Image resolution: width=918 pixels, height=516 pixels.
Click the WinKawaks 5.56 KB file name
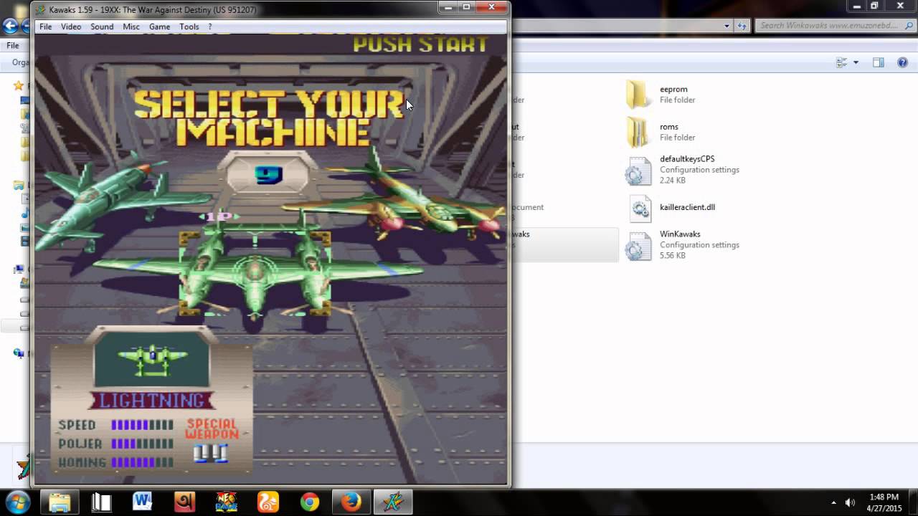click(x=680, y=234)
